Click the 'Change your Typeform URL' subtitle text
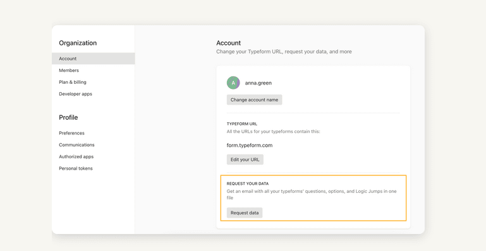Image resolution: width=486 pixels, height=251 pixels. [284, 52]
